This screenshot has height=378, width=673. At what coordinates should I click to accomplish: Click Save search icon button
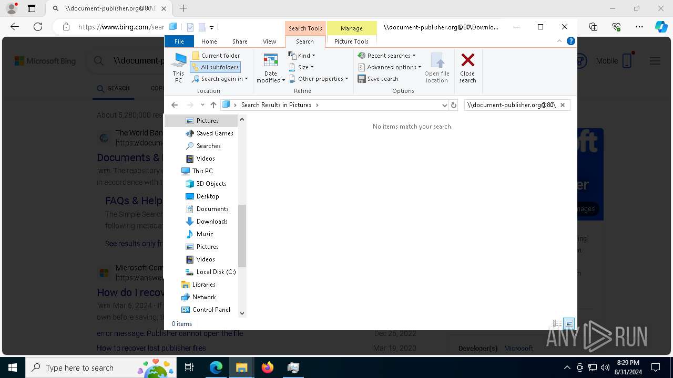pyautogui.click(x=378, y=79)
